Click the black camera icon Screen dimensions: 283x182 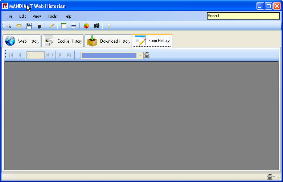97,26
